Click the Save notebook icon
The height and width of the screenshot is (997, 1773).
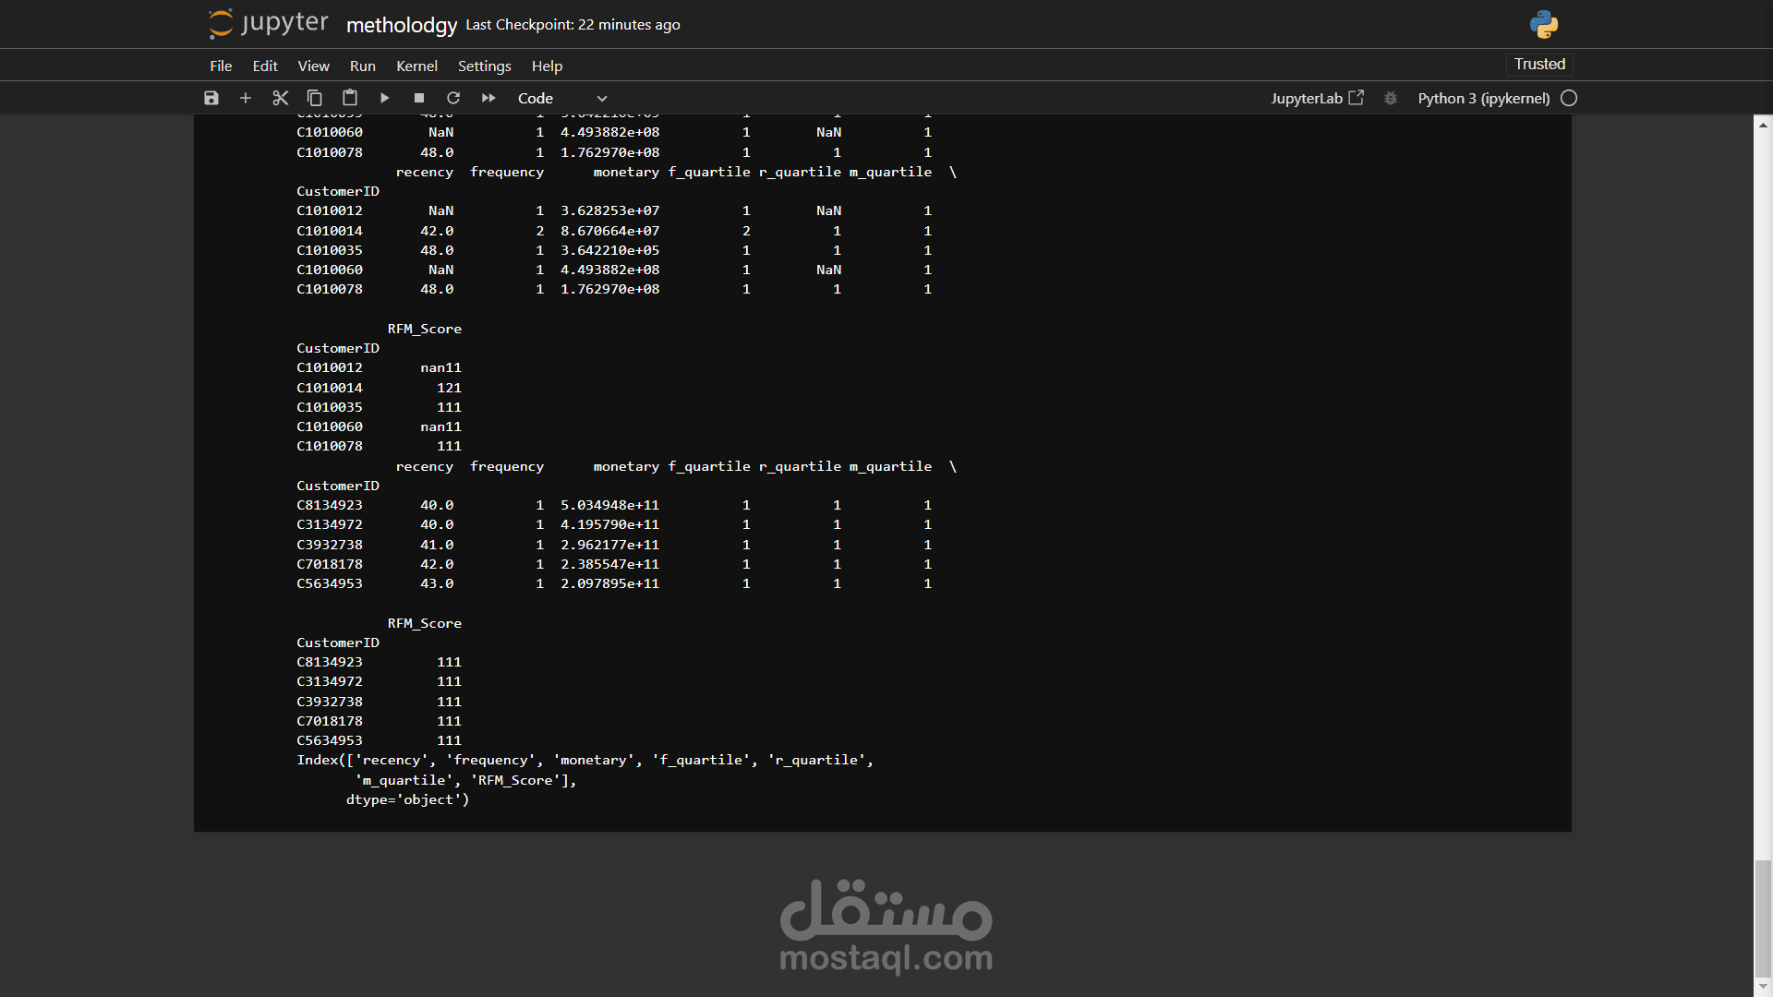pyautogui.click(x=211, y=98)
